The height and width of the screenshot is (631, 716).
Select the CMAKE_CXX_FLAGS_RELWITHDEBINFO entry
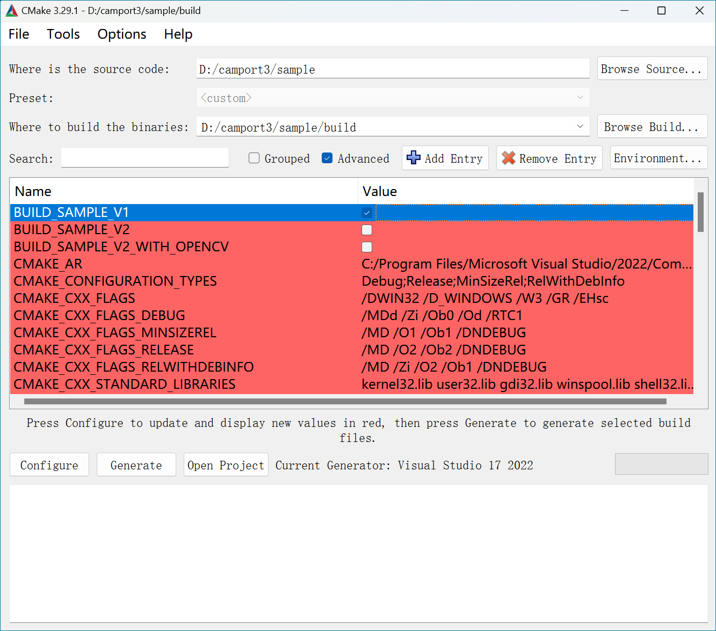pyautogui.click(x=134, y=367)
